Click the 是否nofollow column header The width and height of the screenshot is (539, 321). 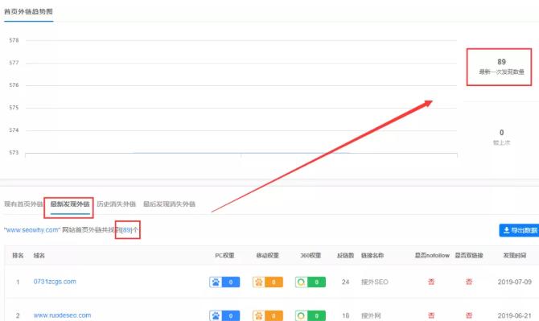click(x=432, y=255)
